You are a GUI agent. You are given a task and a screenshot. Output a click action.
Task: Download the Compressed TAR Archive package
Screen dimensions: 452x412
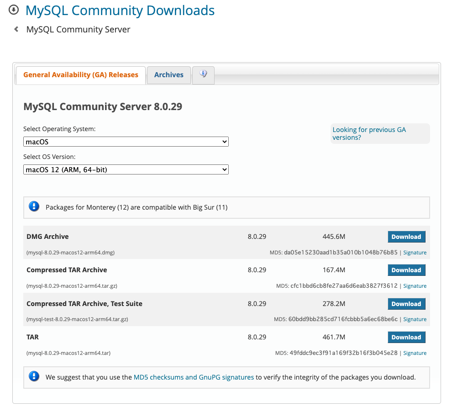406,270
